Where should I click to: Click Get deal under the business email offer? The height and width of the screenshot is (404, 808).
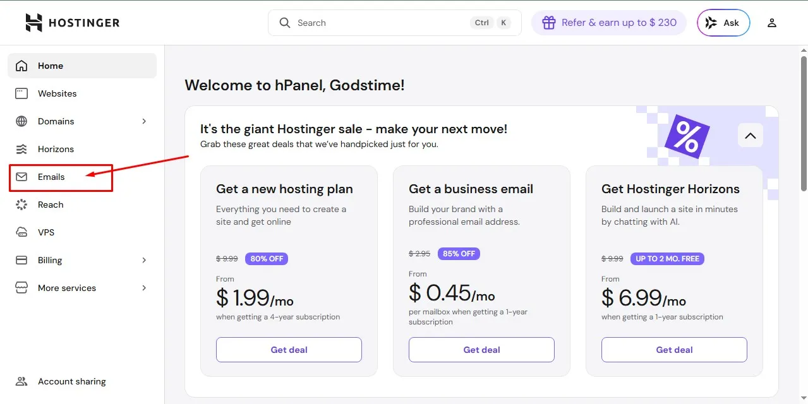point(481,349)
